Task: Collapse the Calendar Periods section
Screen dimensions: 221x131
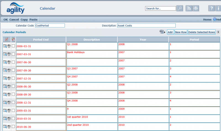Action: click(x=218, y=32)
